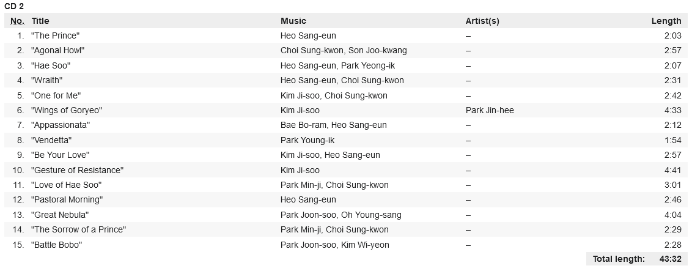The image size is (692, 271).
Task: Click artist name Park Jin-hee
Action: (490, 110)
